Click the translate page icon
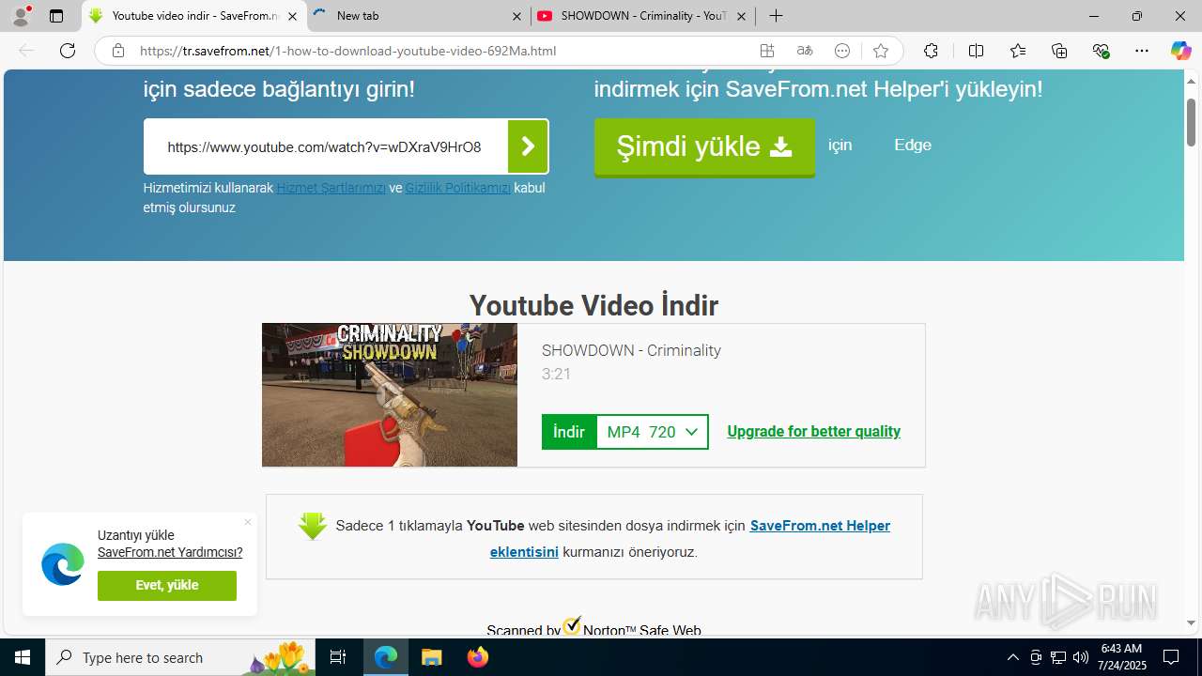 805,51
